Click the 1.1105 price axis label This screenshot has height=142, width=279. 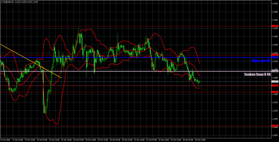(275, 119)
